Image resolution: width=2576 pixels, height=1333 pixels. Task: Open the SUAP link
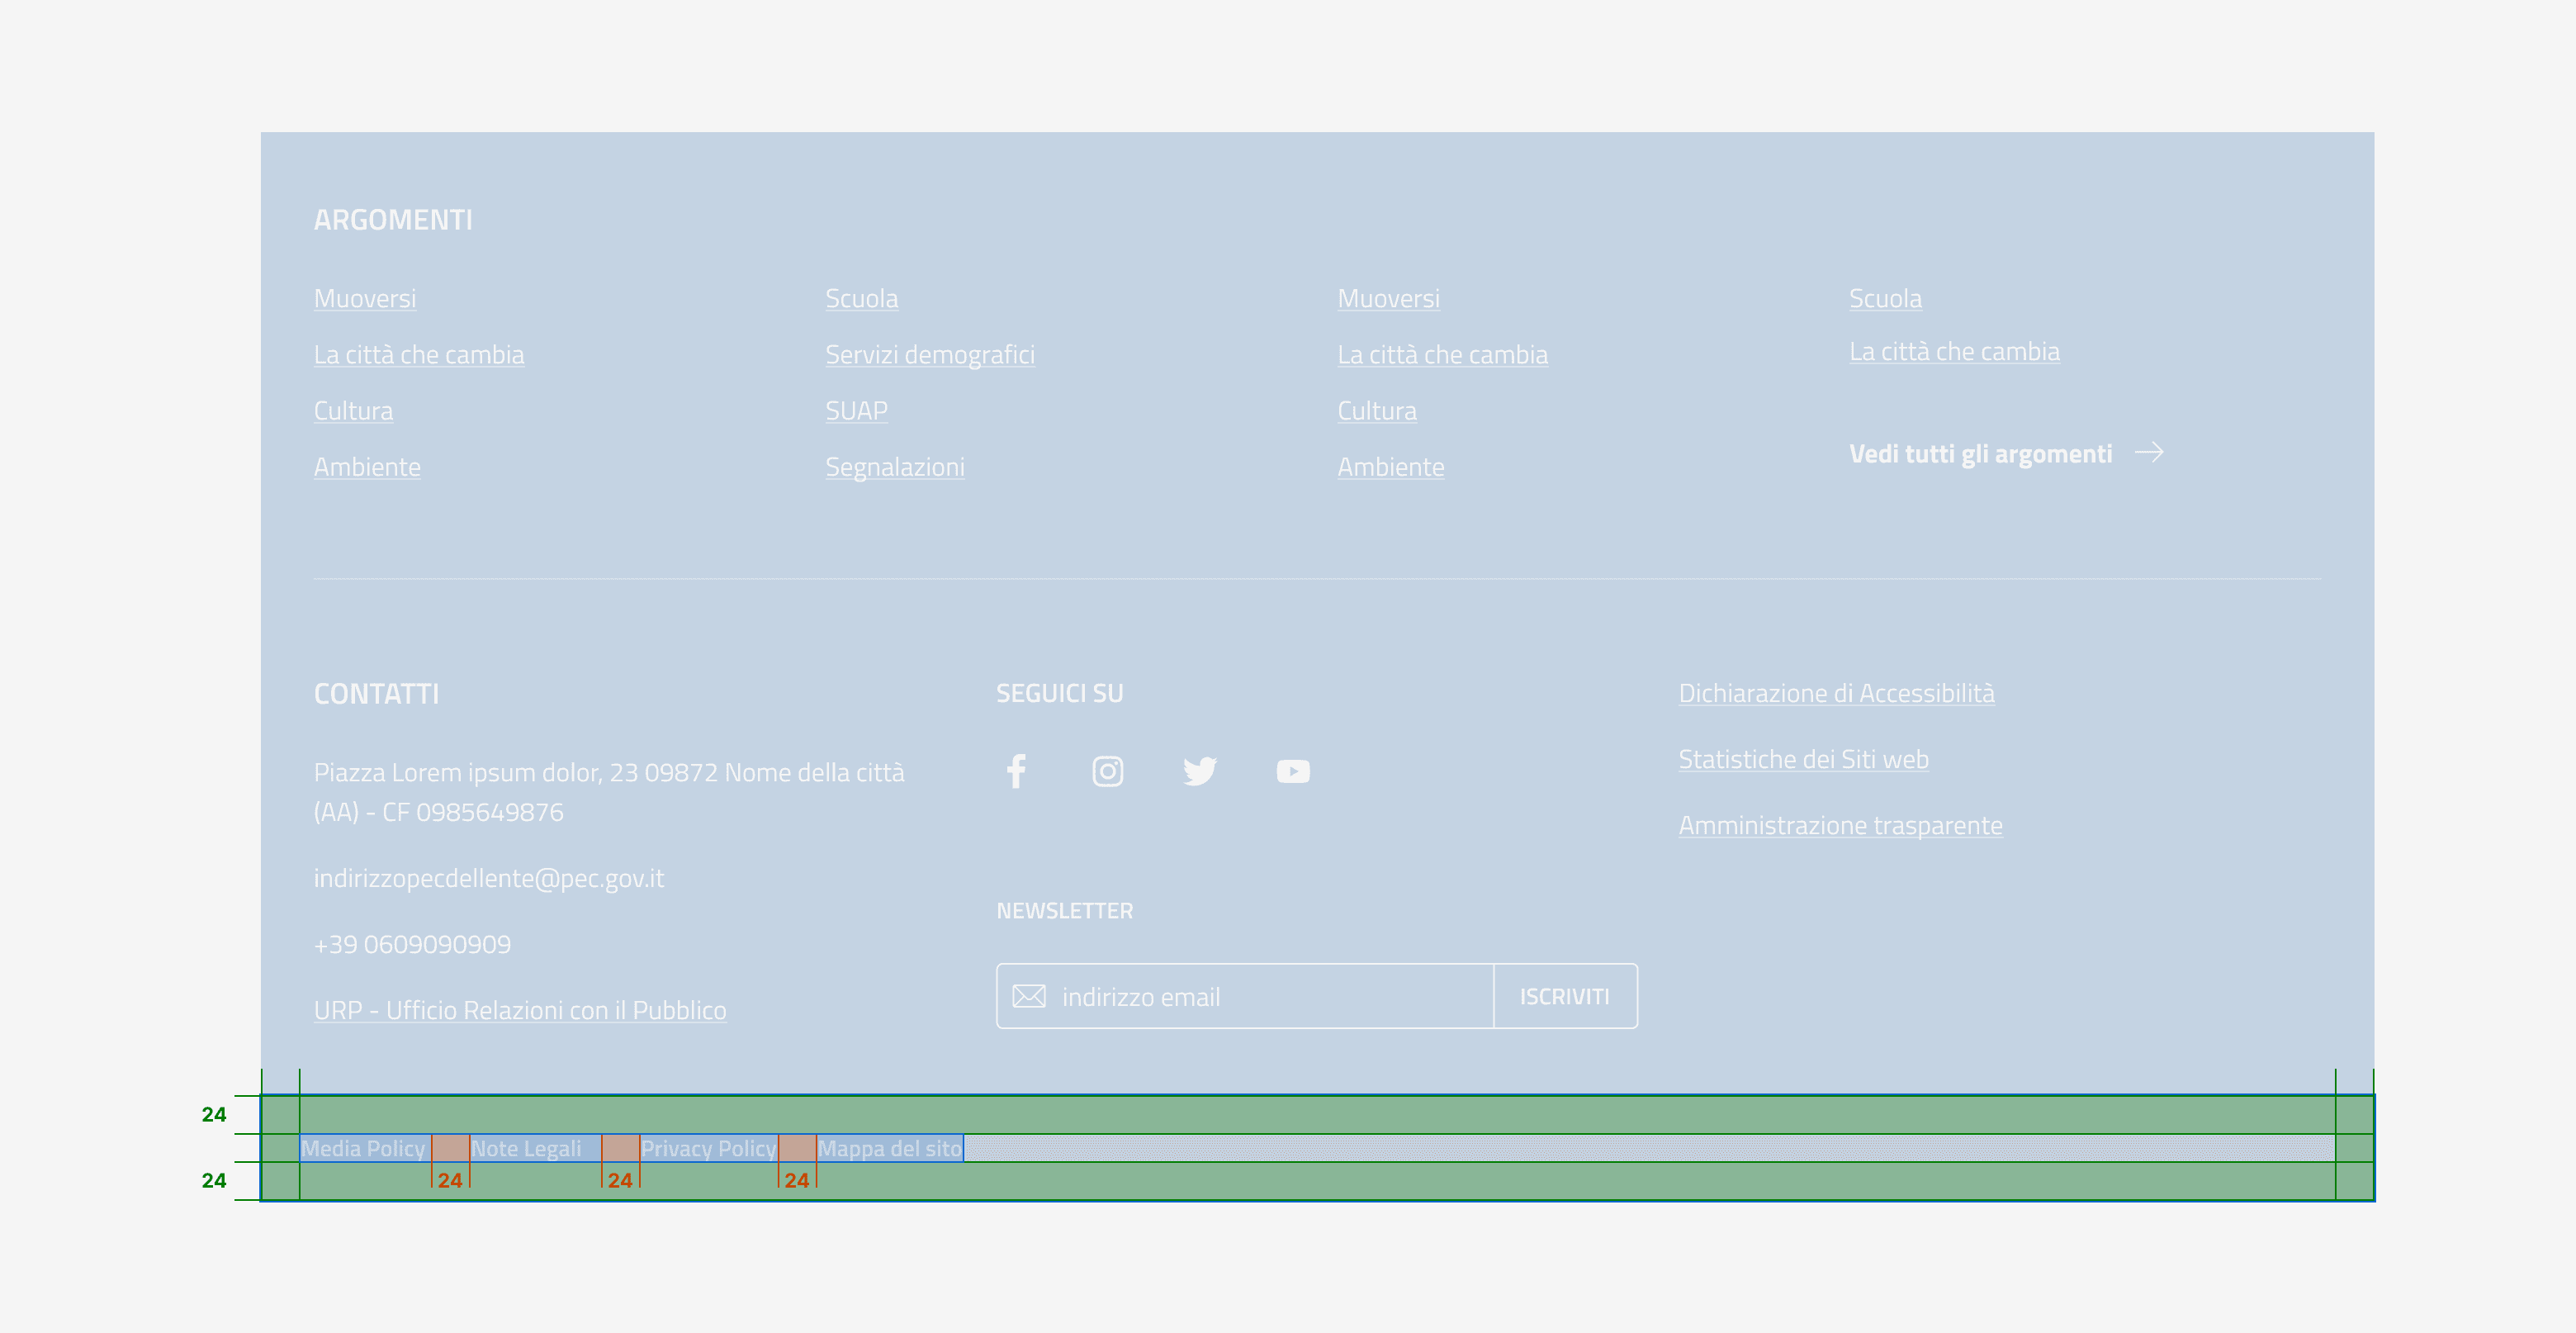856,411
